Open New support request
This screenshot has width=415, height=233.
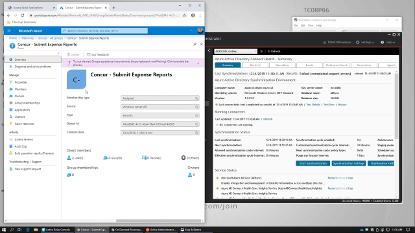[27, 169]
